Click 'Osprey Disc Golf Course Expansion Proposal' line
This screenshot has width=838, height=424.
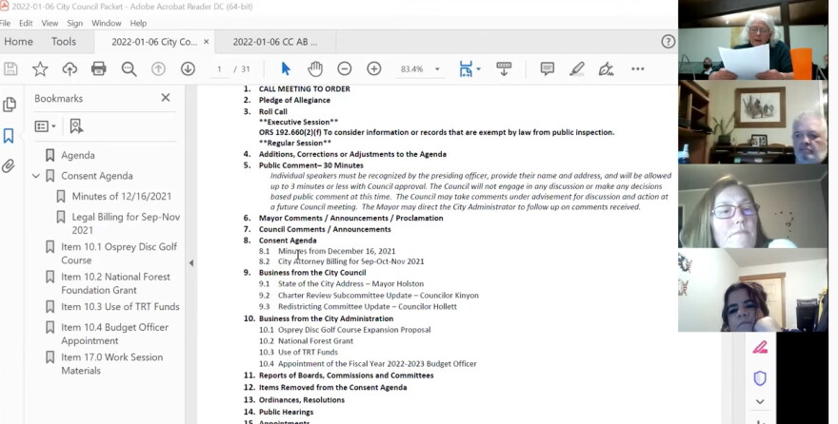354,330
